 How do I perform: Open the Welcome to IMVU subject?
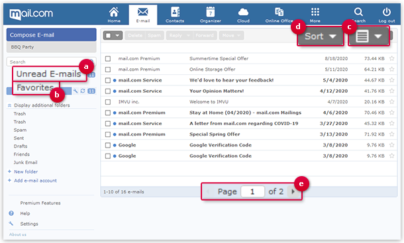point(209,102)
